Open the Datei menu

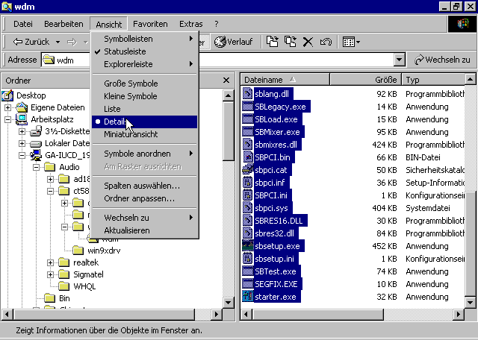click(x=23, y=24)
